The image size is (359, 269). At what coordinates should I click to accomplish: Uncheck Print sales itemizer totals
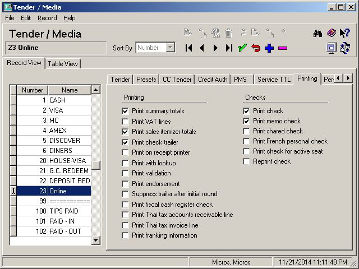(125, 132)
